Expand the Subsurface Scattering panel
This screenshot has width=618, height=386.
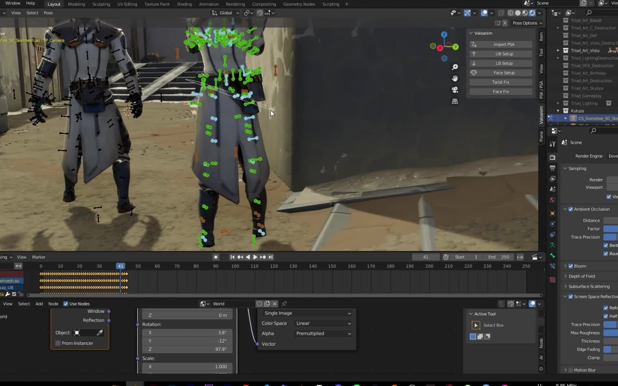(x=565, y=286)
